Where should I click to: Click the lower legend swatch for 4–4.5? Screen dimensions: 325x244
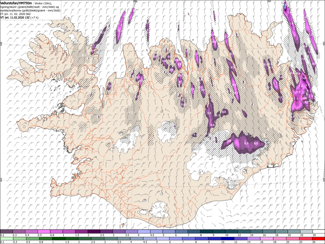click(x=137, y=239)
